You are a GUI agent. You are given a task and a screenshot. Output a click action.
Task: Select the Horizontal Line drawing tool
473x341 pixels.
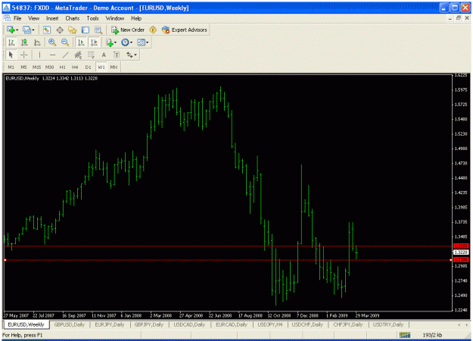tap(52, 55)
